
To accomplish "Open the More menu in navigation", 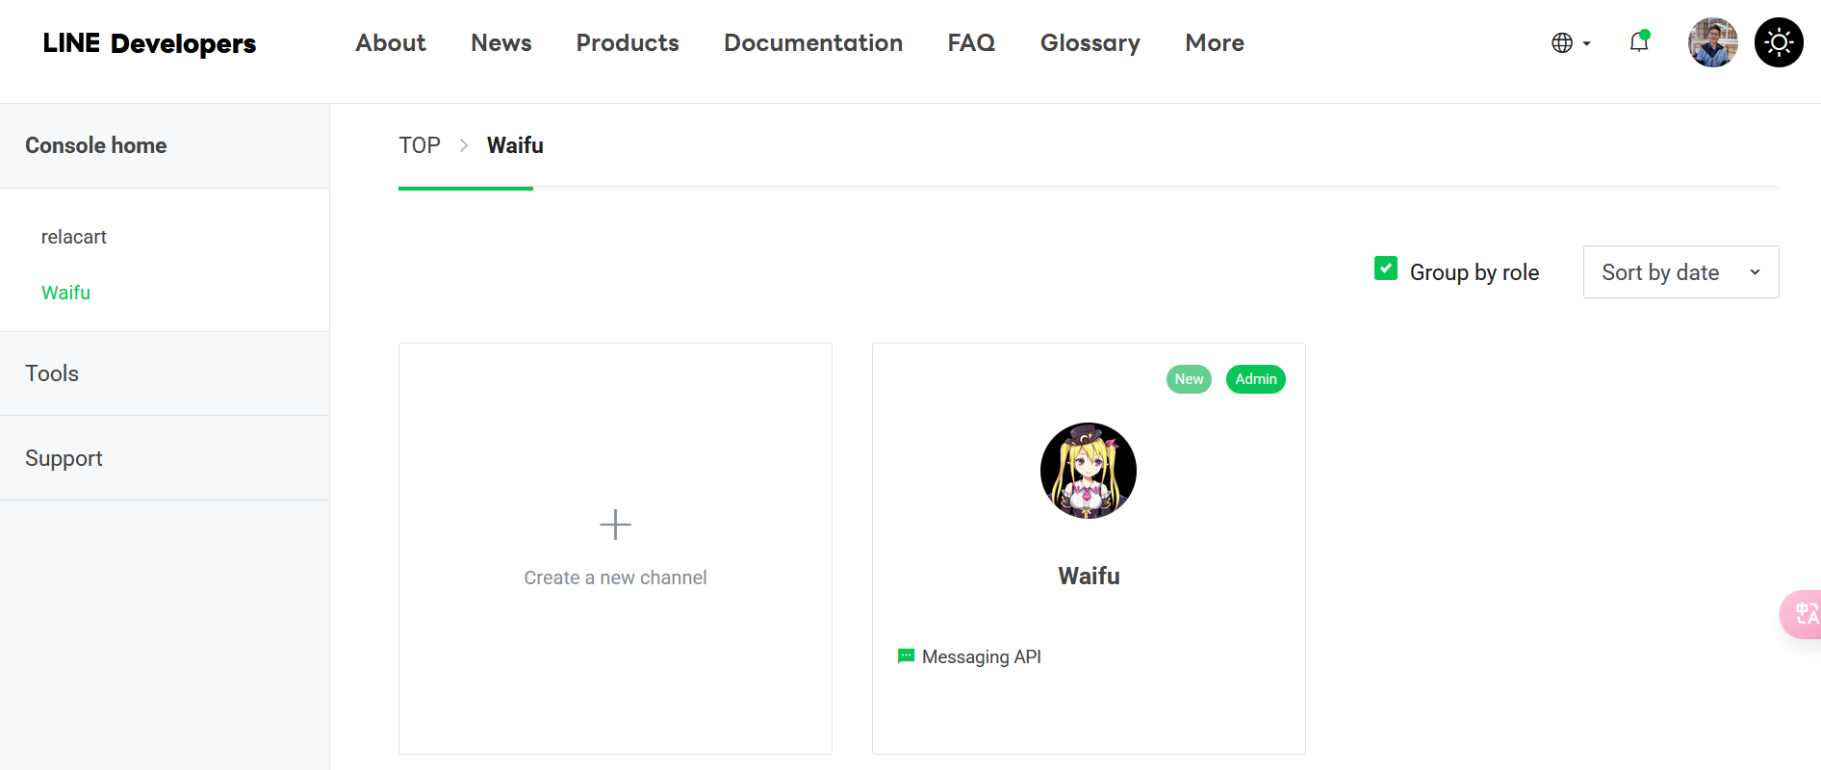I will pyautogui.click(x=1214, y=43).
